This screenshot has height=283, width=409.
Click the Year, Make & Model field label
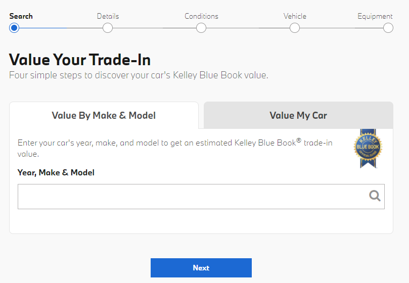click(56, 172)
